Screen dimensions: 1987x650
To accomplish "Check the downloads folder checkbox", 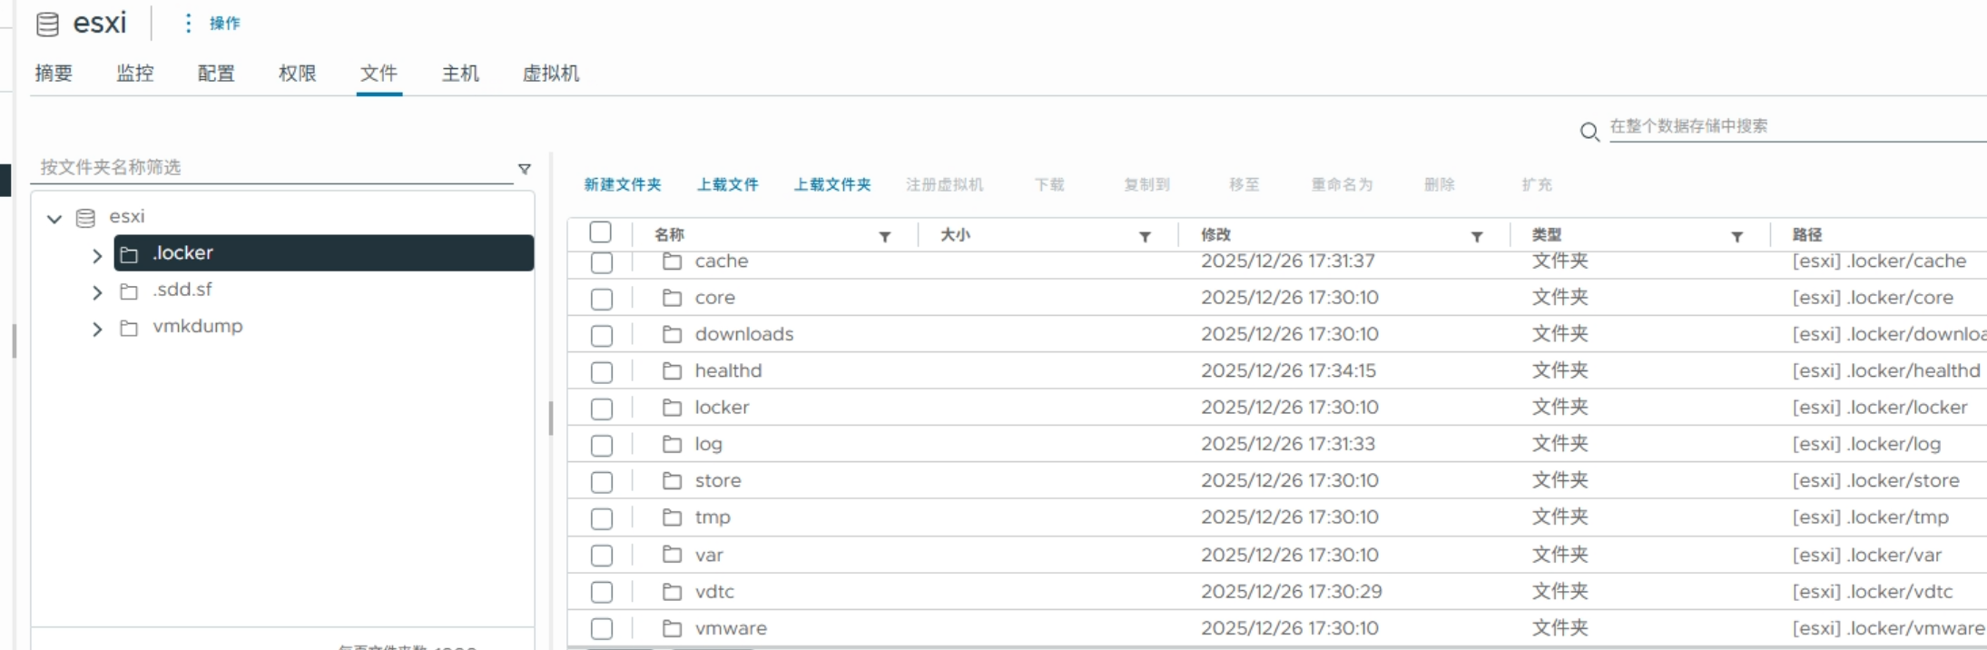I will click(x=601, y=336).
